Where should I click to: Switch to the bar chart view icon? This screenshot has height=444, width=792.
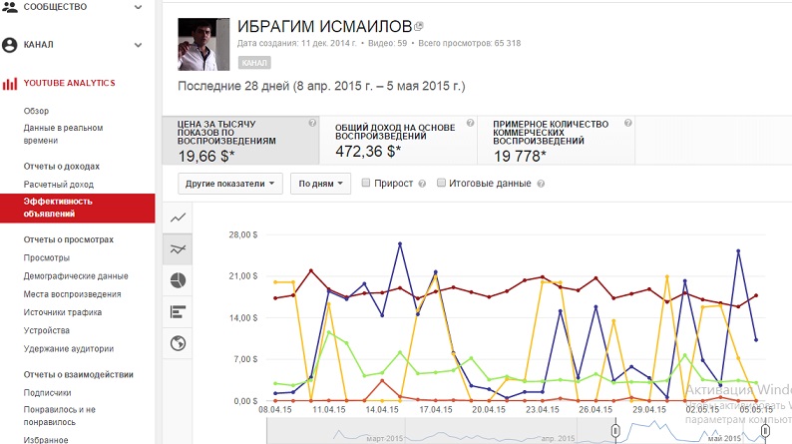pyautogui.click(x=178, y=312)
